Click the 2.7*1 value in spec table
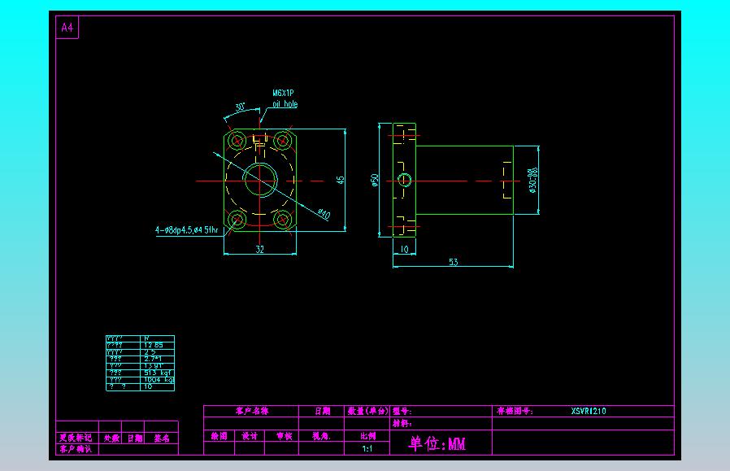This screenshot has height=471, width=730. pos(153,359)
